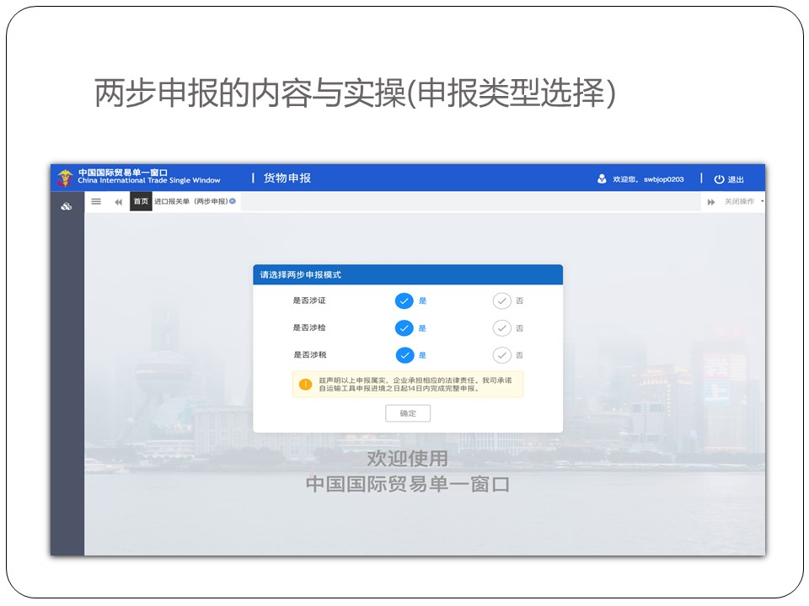Select 是 for 是否涉证
This screenshot has width=809, height=606.
[x=404, y=301]
